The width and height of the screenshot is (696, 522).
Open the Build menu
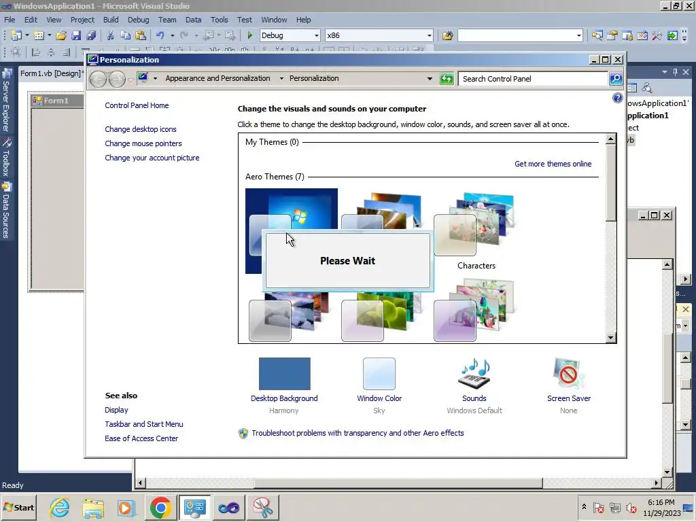coord(111,20)
